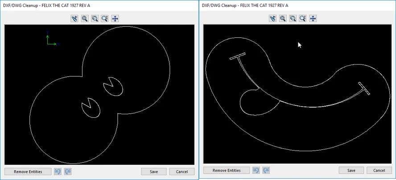The height and width of the screenshot is (180, 396).
Task: Select the Pan tool in left window
Action: point(115,19)
